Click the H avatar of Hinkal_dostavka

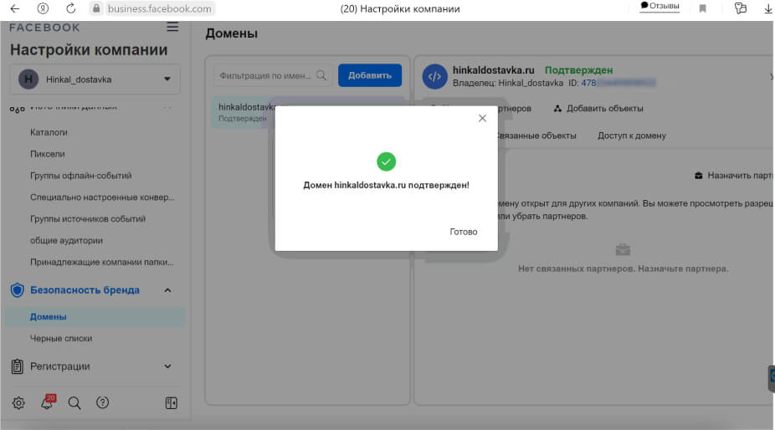[x=28, y=79]
